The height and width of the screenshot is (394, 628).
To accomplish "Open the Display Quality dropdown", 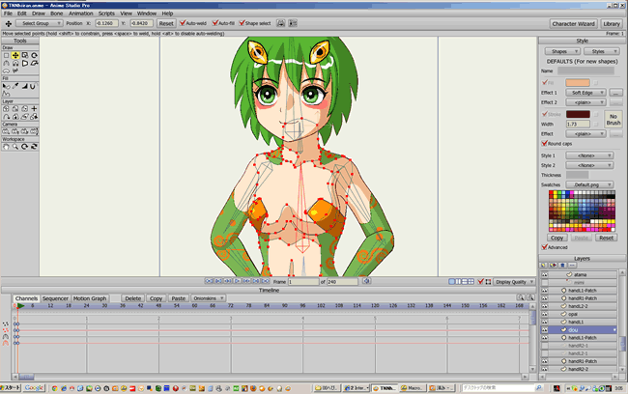I will (x=514, y=281).
